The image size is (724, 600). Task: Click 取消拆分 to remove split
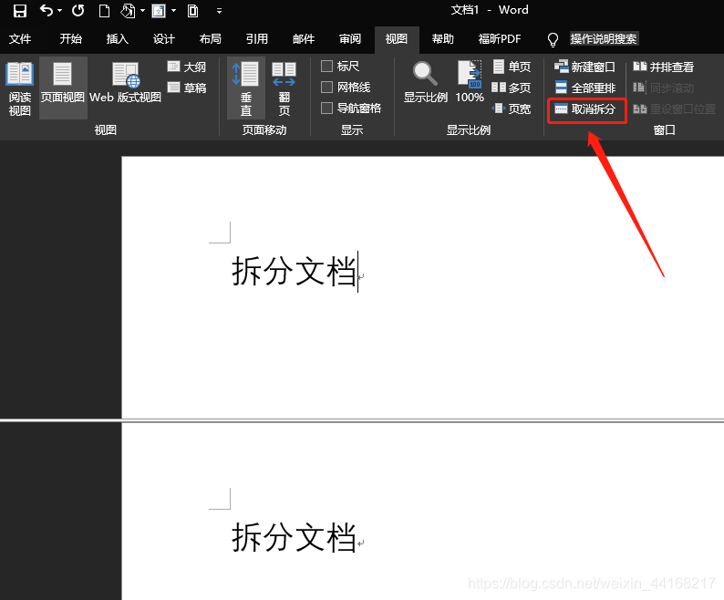(584, 109)
